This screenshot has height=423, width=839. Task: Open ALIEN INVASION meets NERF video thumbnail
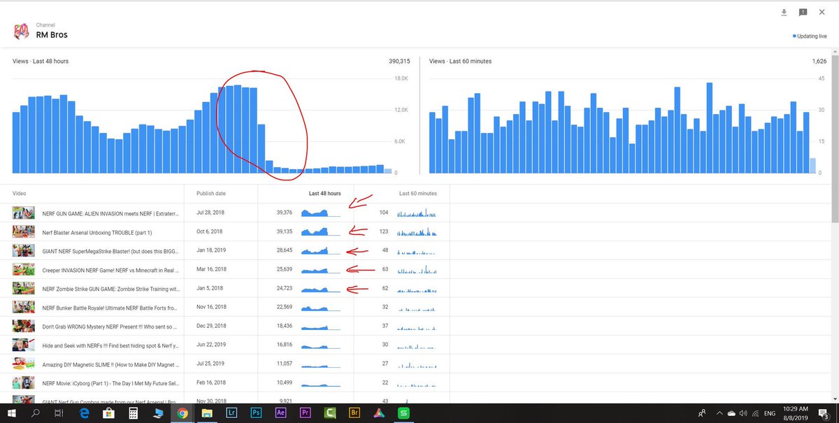(24, 213)
